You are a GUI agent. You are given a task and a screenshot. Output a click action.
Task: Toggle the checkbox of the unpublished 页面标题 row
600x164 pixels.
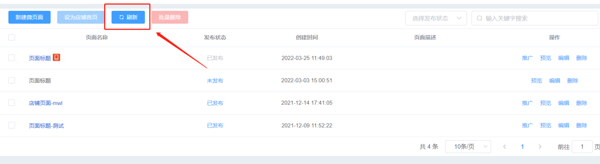point(12,80)
